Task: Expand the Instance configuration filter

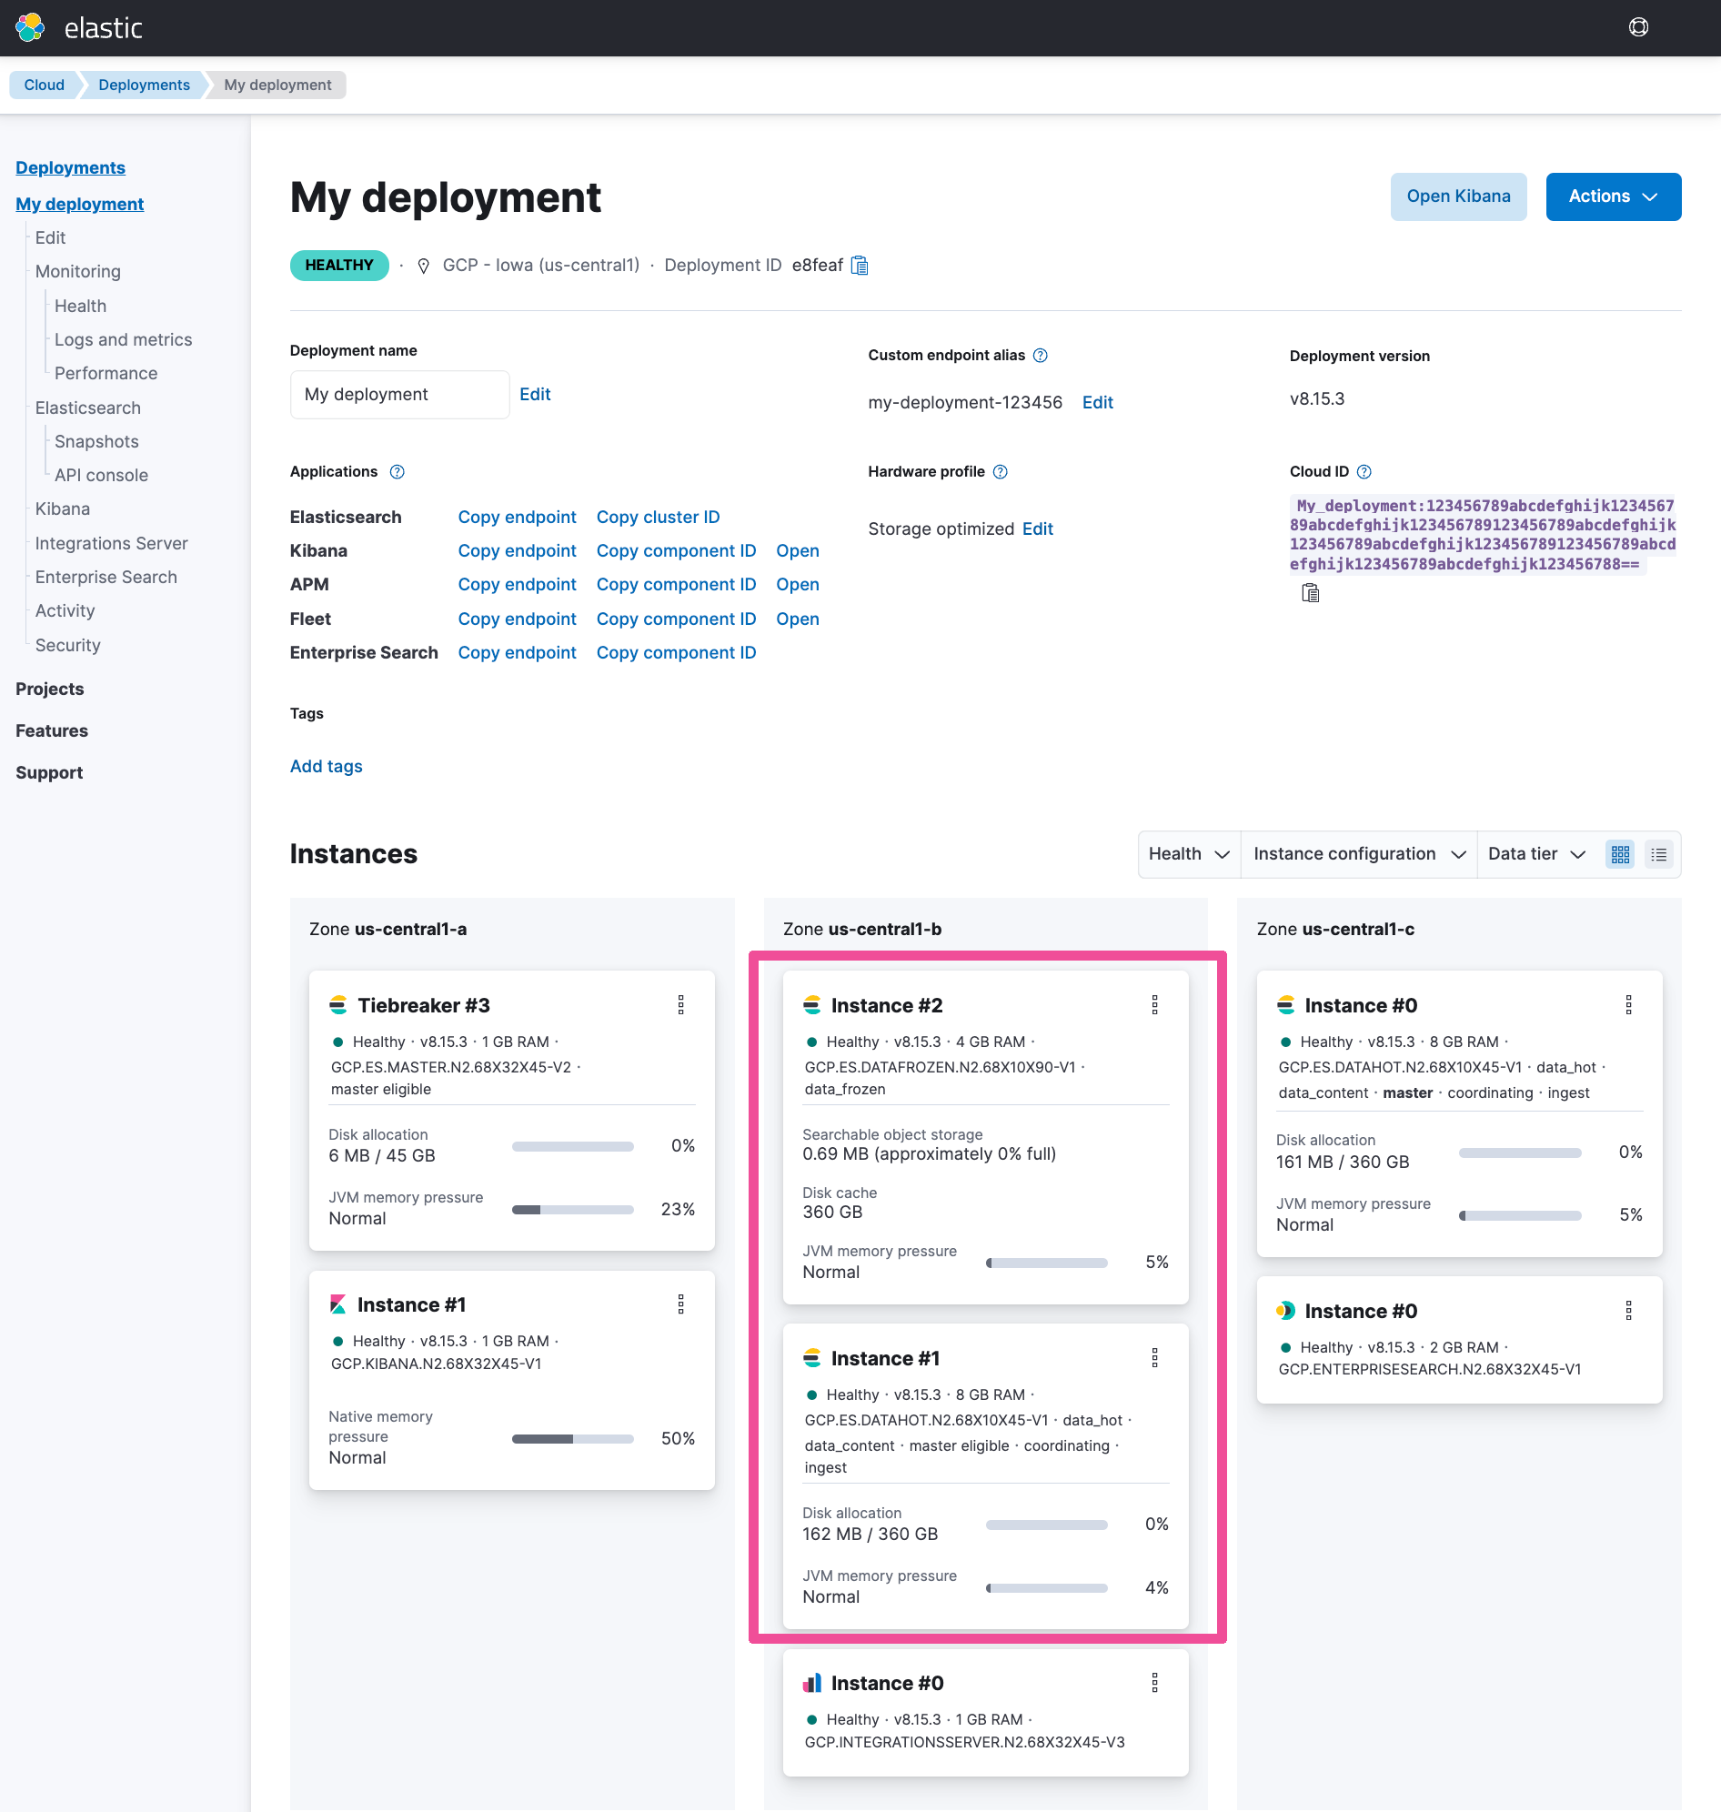Action: point(1358,854)
